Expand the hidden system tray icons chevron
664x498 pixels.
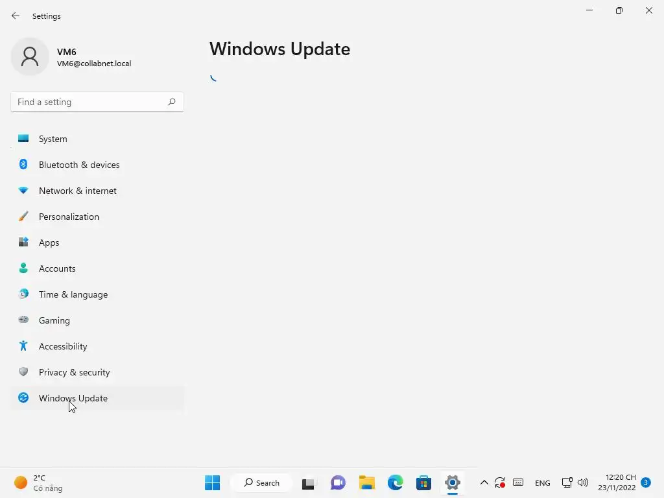[484, 482]
